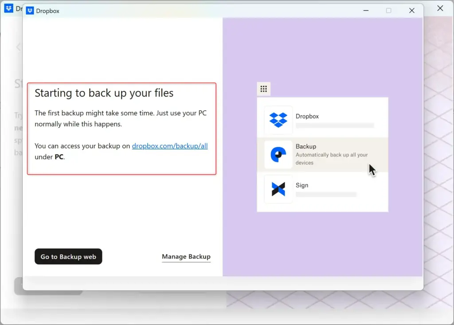
Task: Close the background Dropbox window
Action: click(x=440, y=8)
